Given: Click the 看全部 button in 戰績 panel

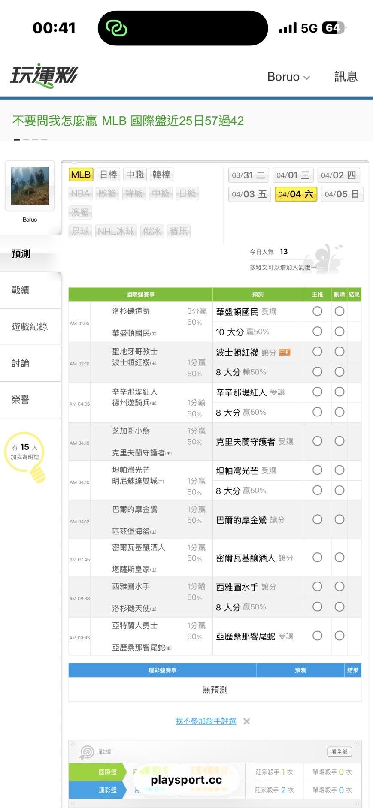Looking at the screenshot, I should 339,752.
